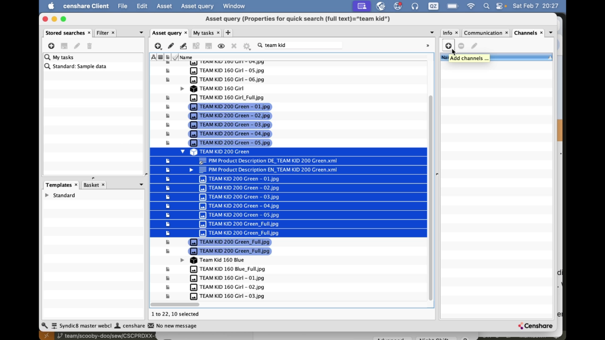Click the settings gear in the Asset query toolbar
The width and height of the screenshot is (605, 340).
point(247,46)
